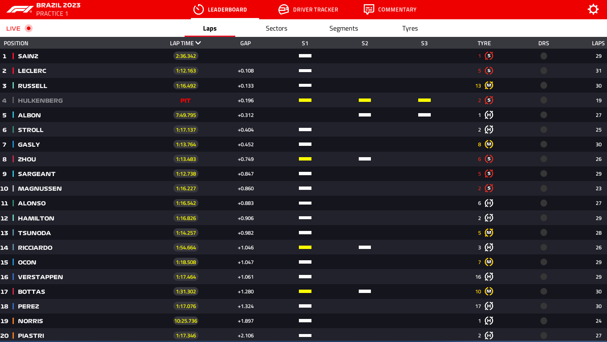Click Piastri's hard tyre icon

pos(489,335)
